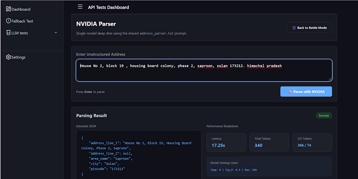The width and height of the screenshot is (358, 179).
Task: Click the LLM tests beaker icon
Action: [8, 33]
